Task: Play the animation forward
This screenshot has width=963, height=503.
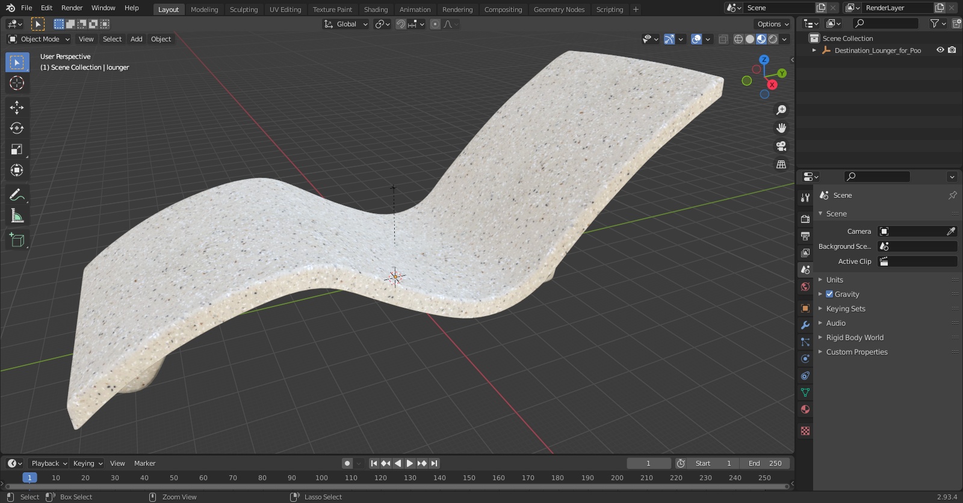Action: 410,463
